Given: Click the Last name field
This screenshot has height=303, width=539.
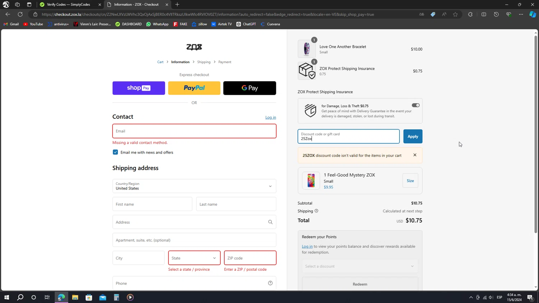Looking at the screenshot, I should (x=236, y=204).
